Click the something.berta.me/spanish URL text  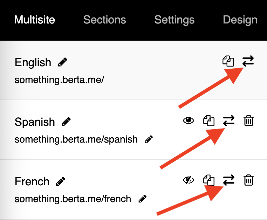76,139
